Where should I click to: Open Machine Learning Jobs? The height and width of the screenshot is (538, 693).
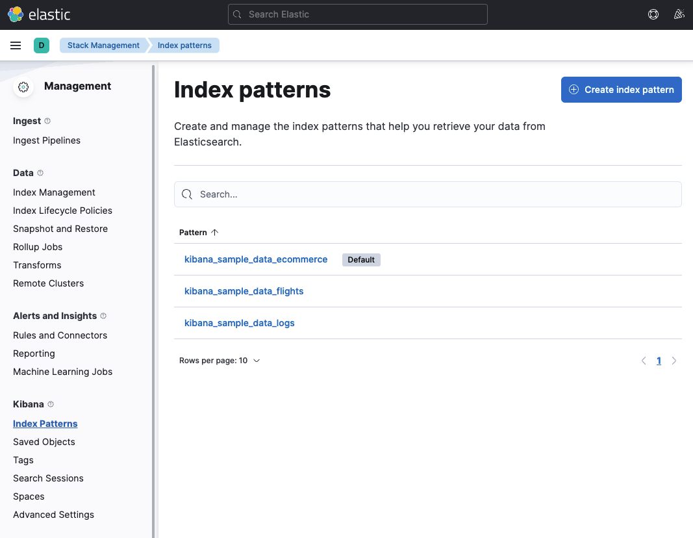click(x=63, y=372)
